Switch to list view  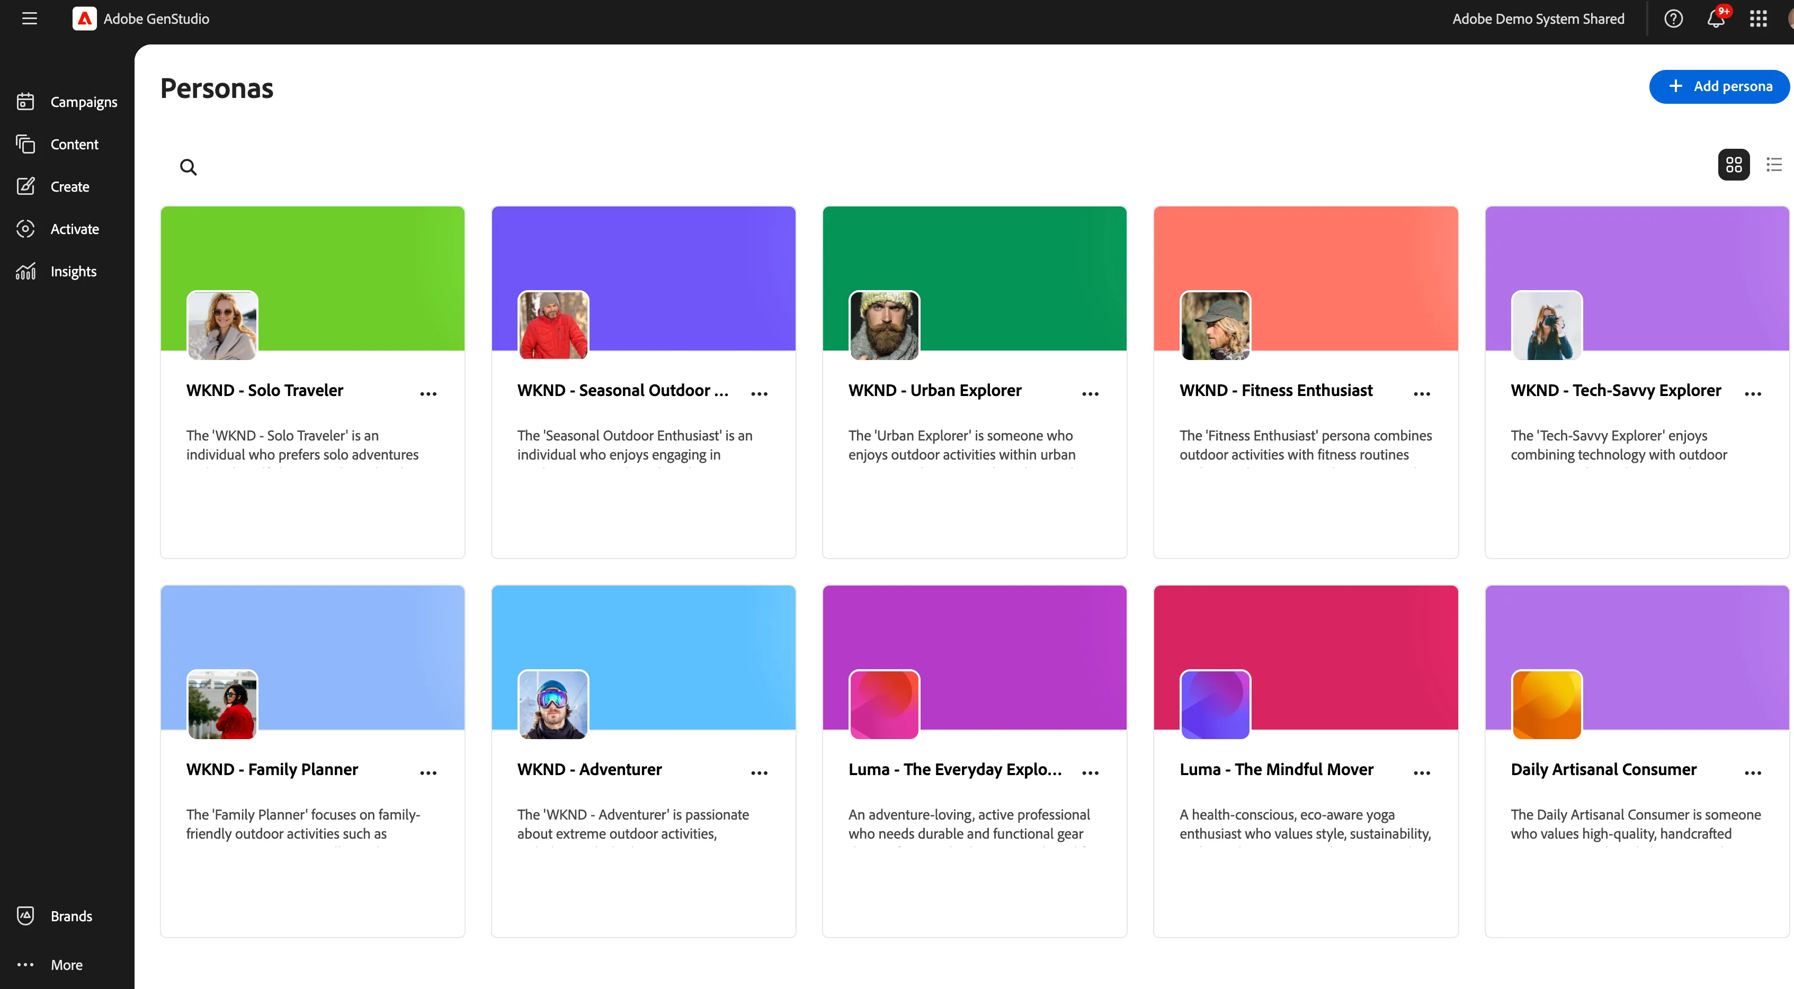click(x=1774, y=165)
